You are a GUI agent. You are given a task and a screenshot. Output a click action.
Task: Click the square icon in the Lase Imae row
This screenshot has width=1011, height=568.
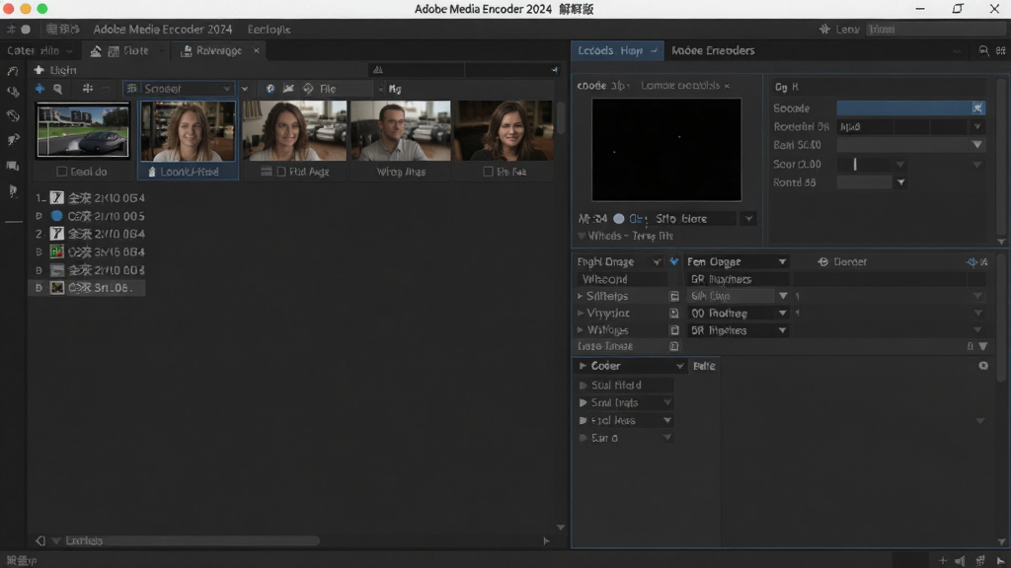click(673, 346)
